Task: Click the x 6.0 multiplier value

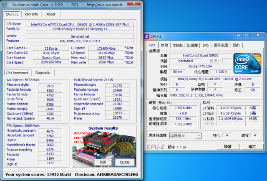Action: [183, 113]
